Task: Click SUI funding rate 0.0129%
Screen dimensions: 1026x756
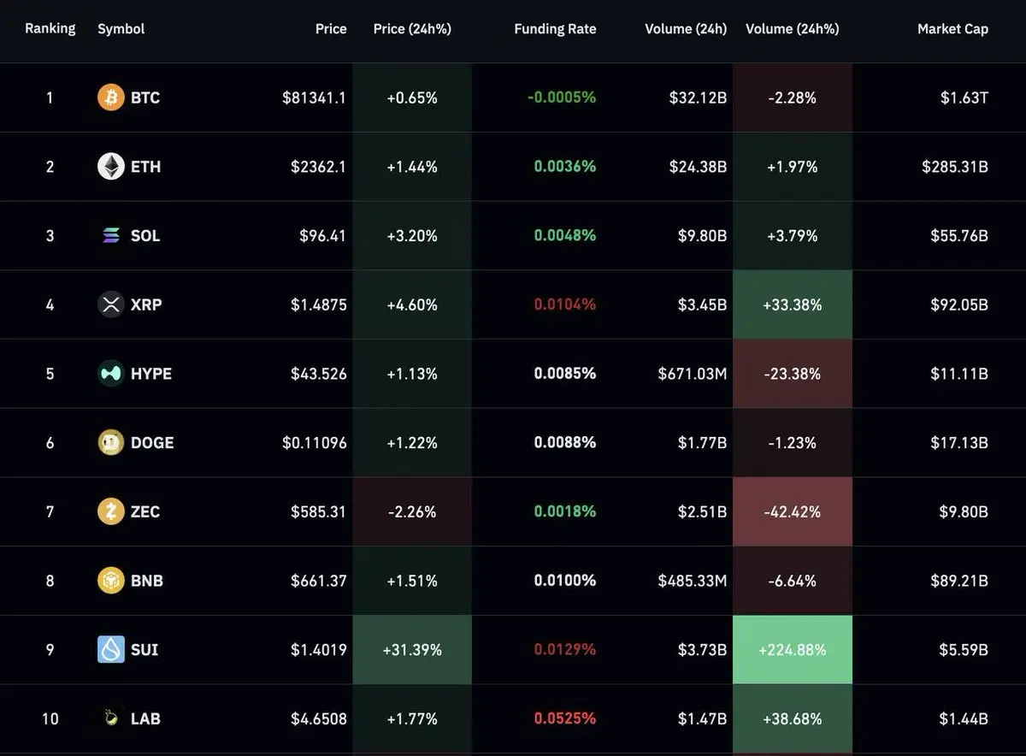Action: pyautogui.click(x=565, y=650)
